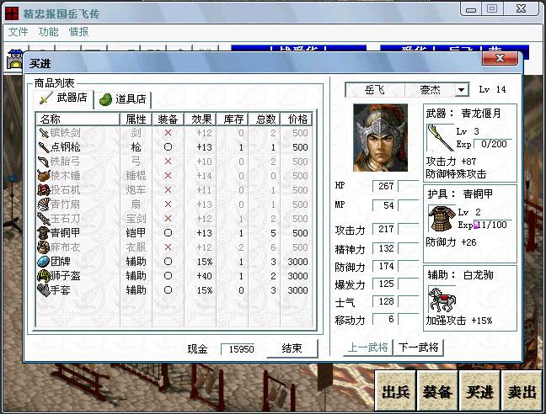Screen dimensions: 546x414
Task: Click the 团牌 shield icon
Action: pos(44,262)
